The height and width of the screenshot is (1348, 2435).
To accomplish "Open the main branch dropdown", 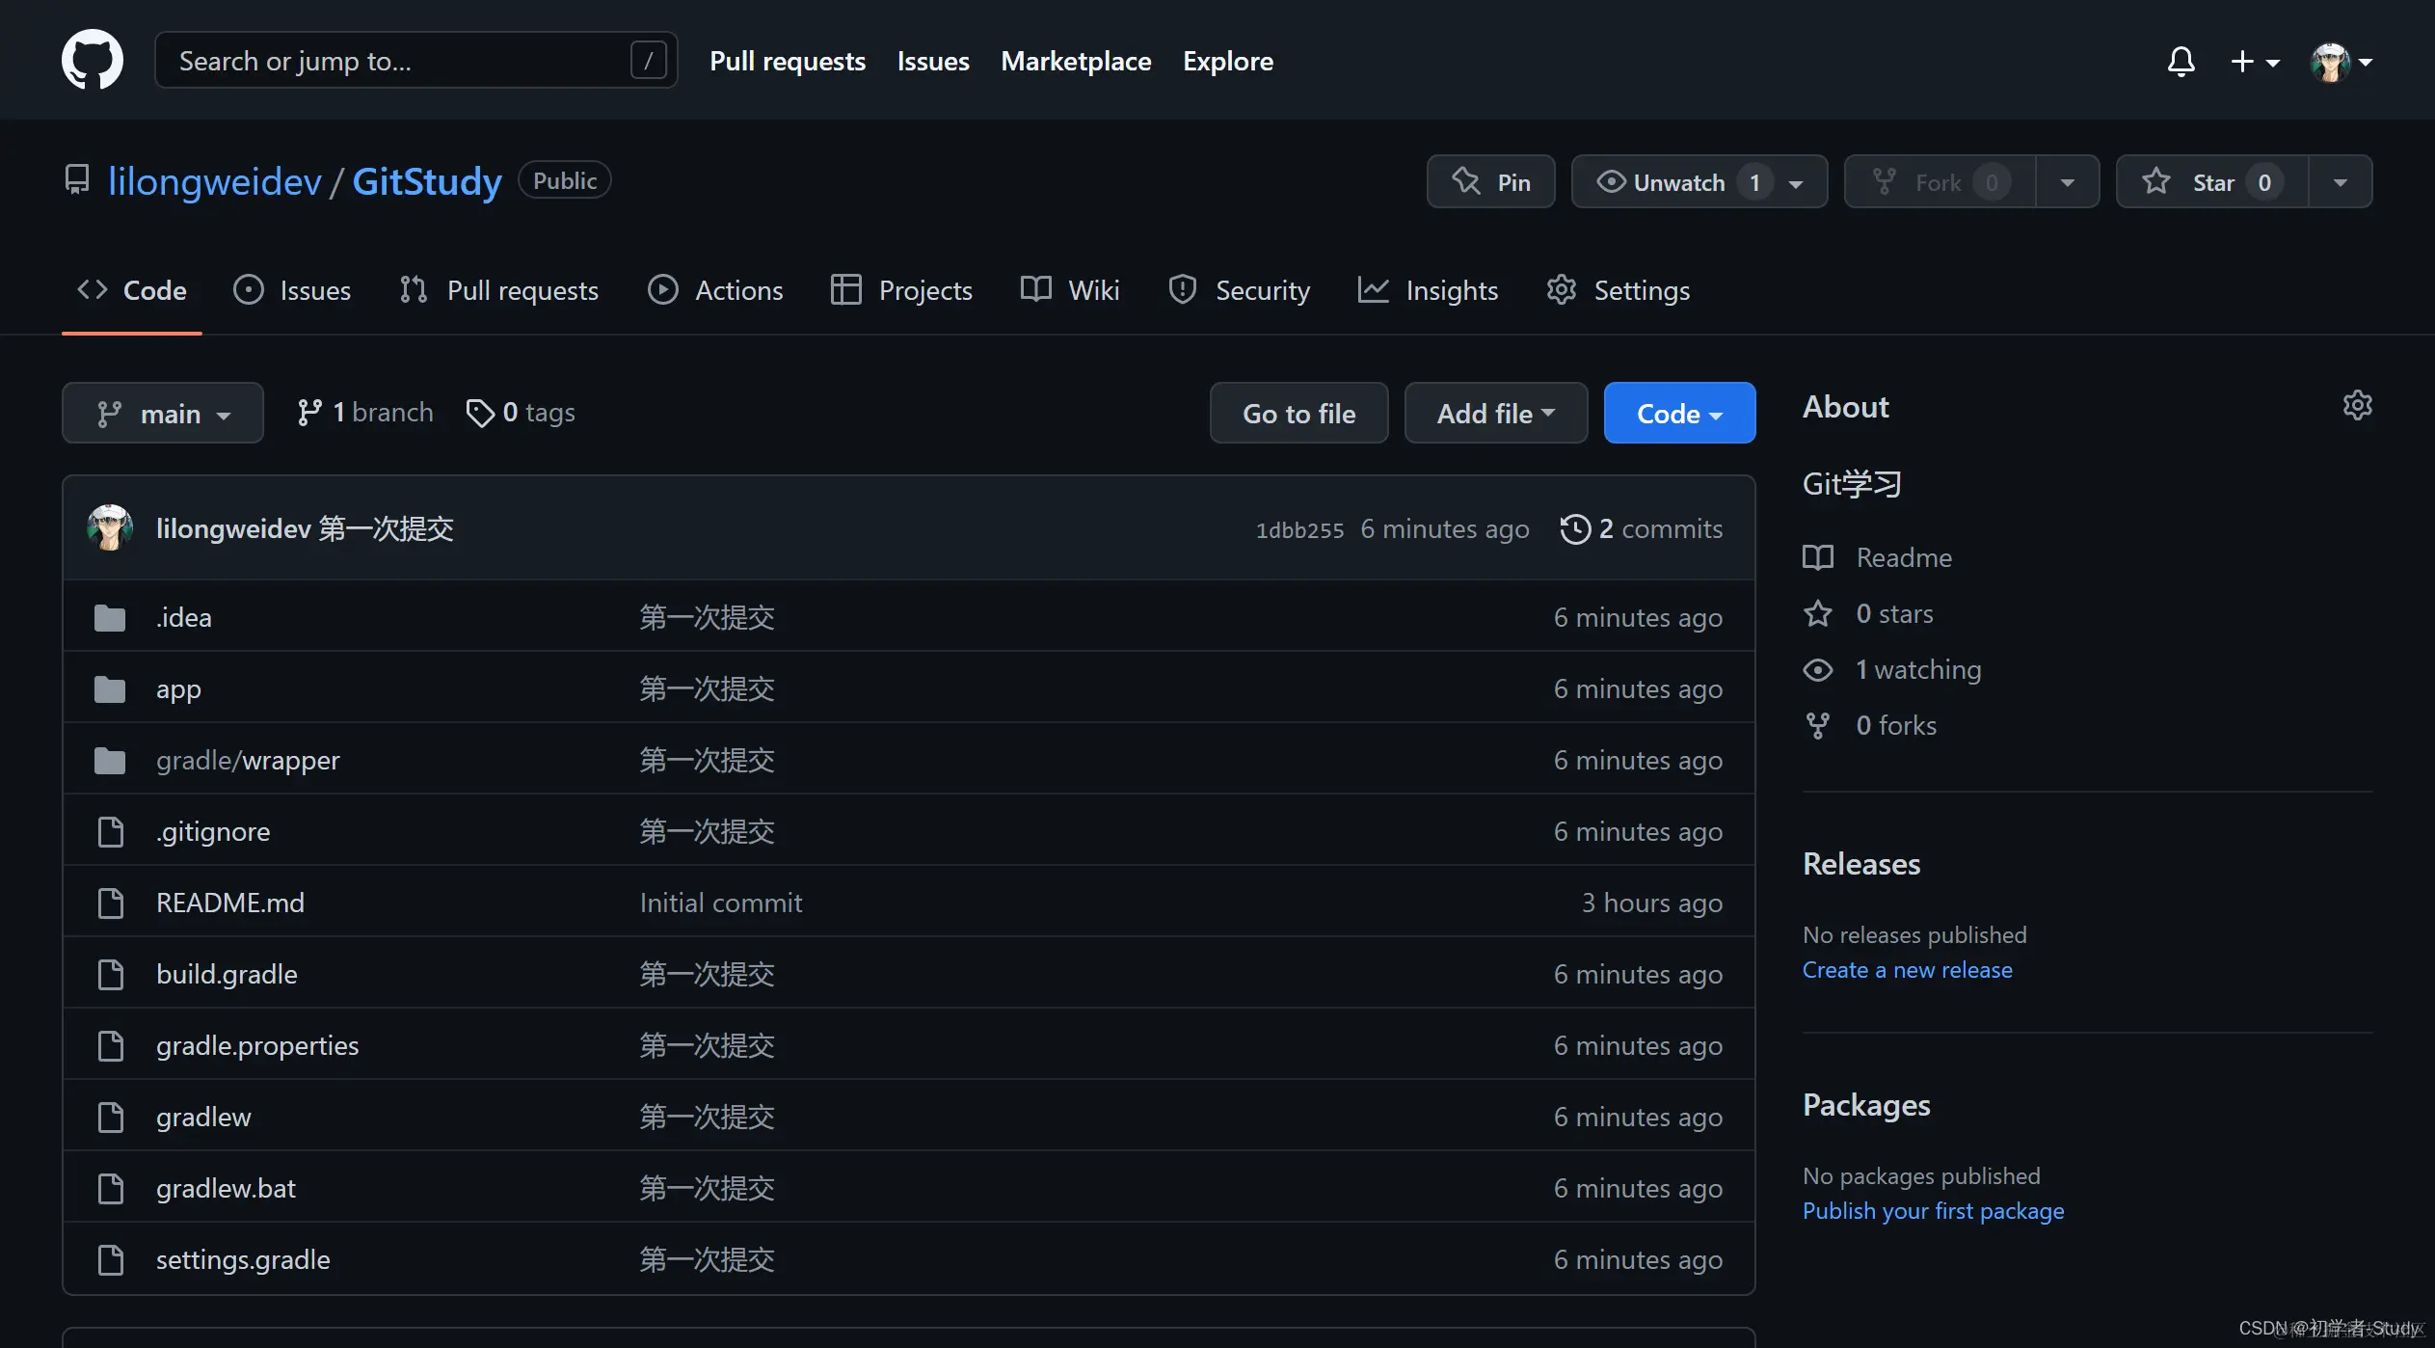I will tap(163, 414).
